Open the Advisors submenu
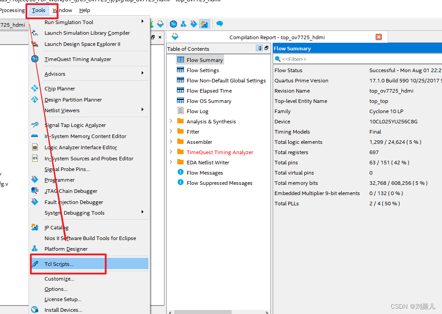 [x=90, y=73]
